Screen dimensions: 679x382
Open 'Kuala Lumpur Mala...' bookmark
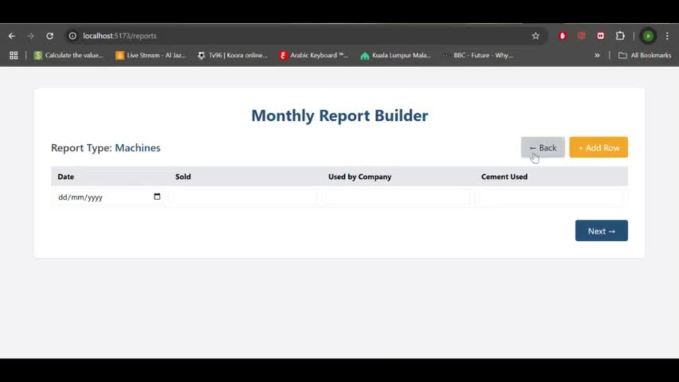click(397, 56)
